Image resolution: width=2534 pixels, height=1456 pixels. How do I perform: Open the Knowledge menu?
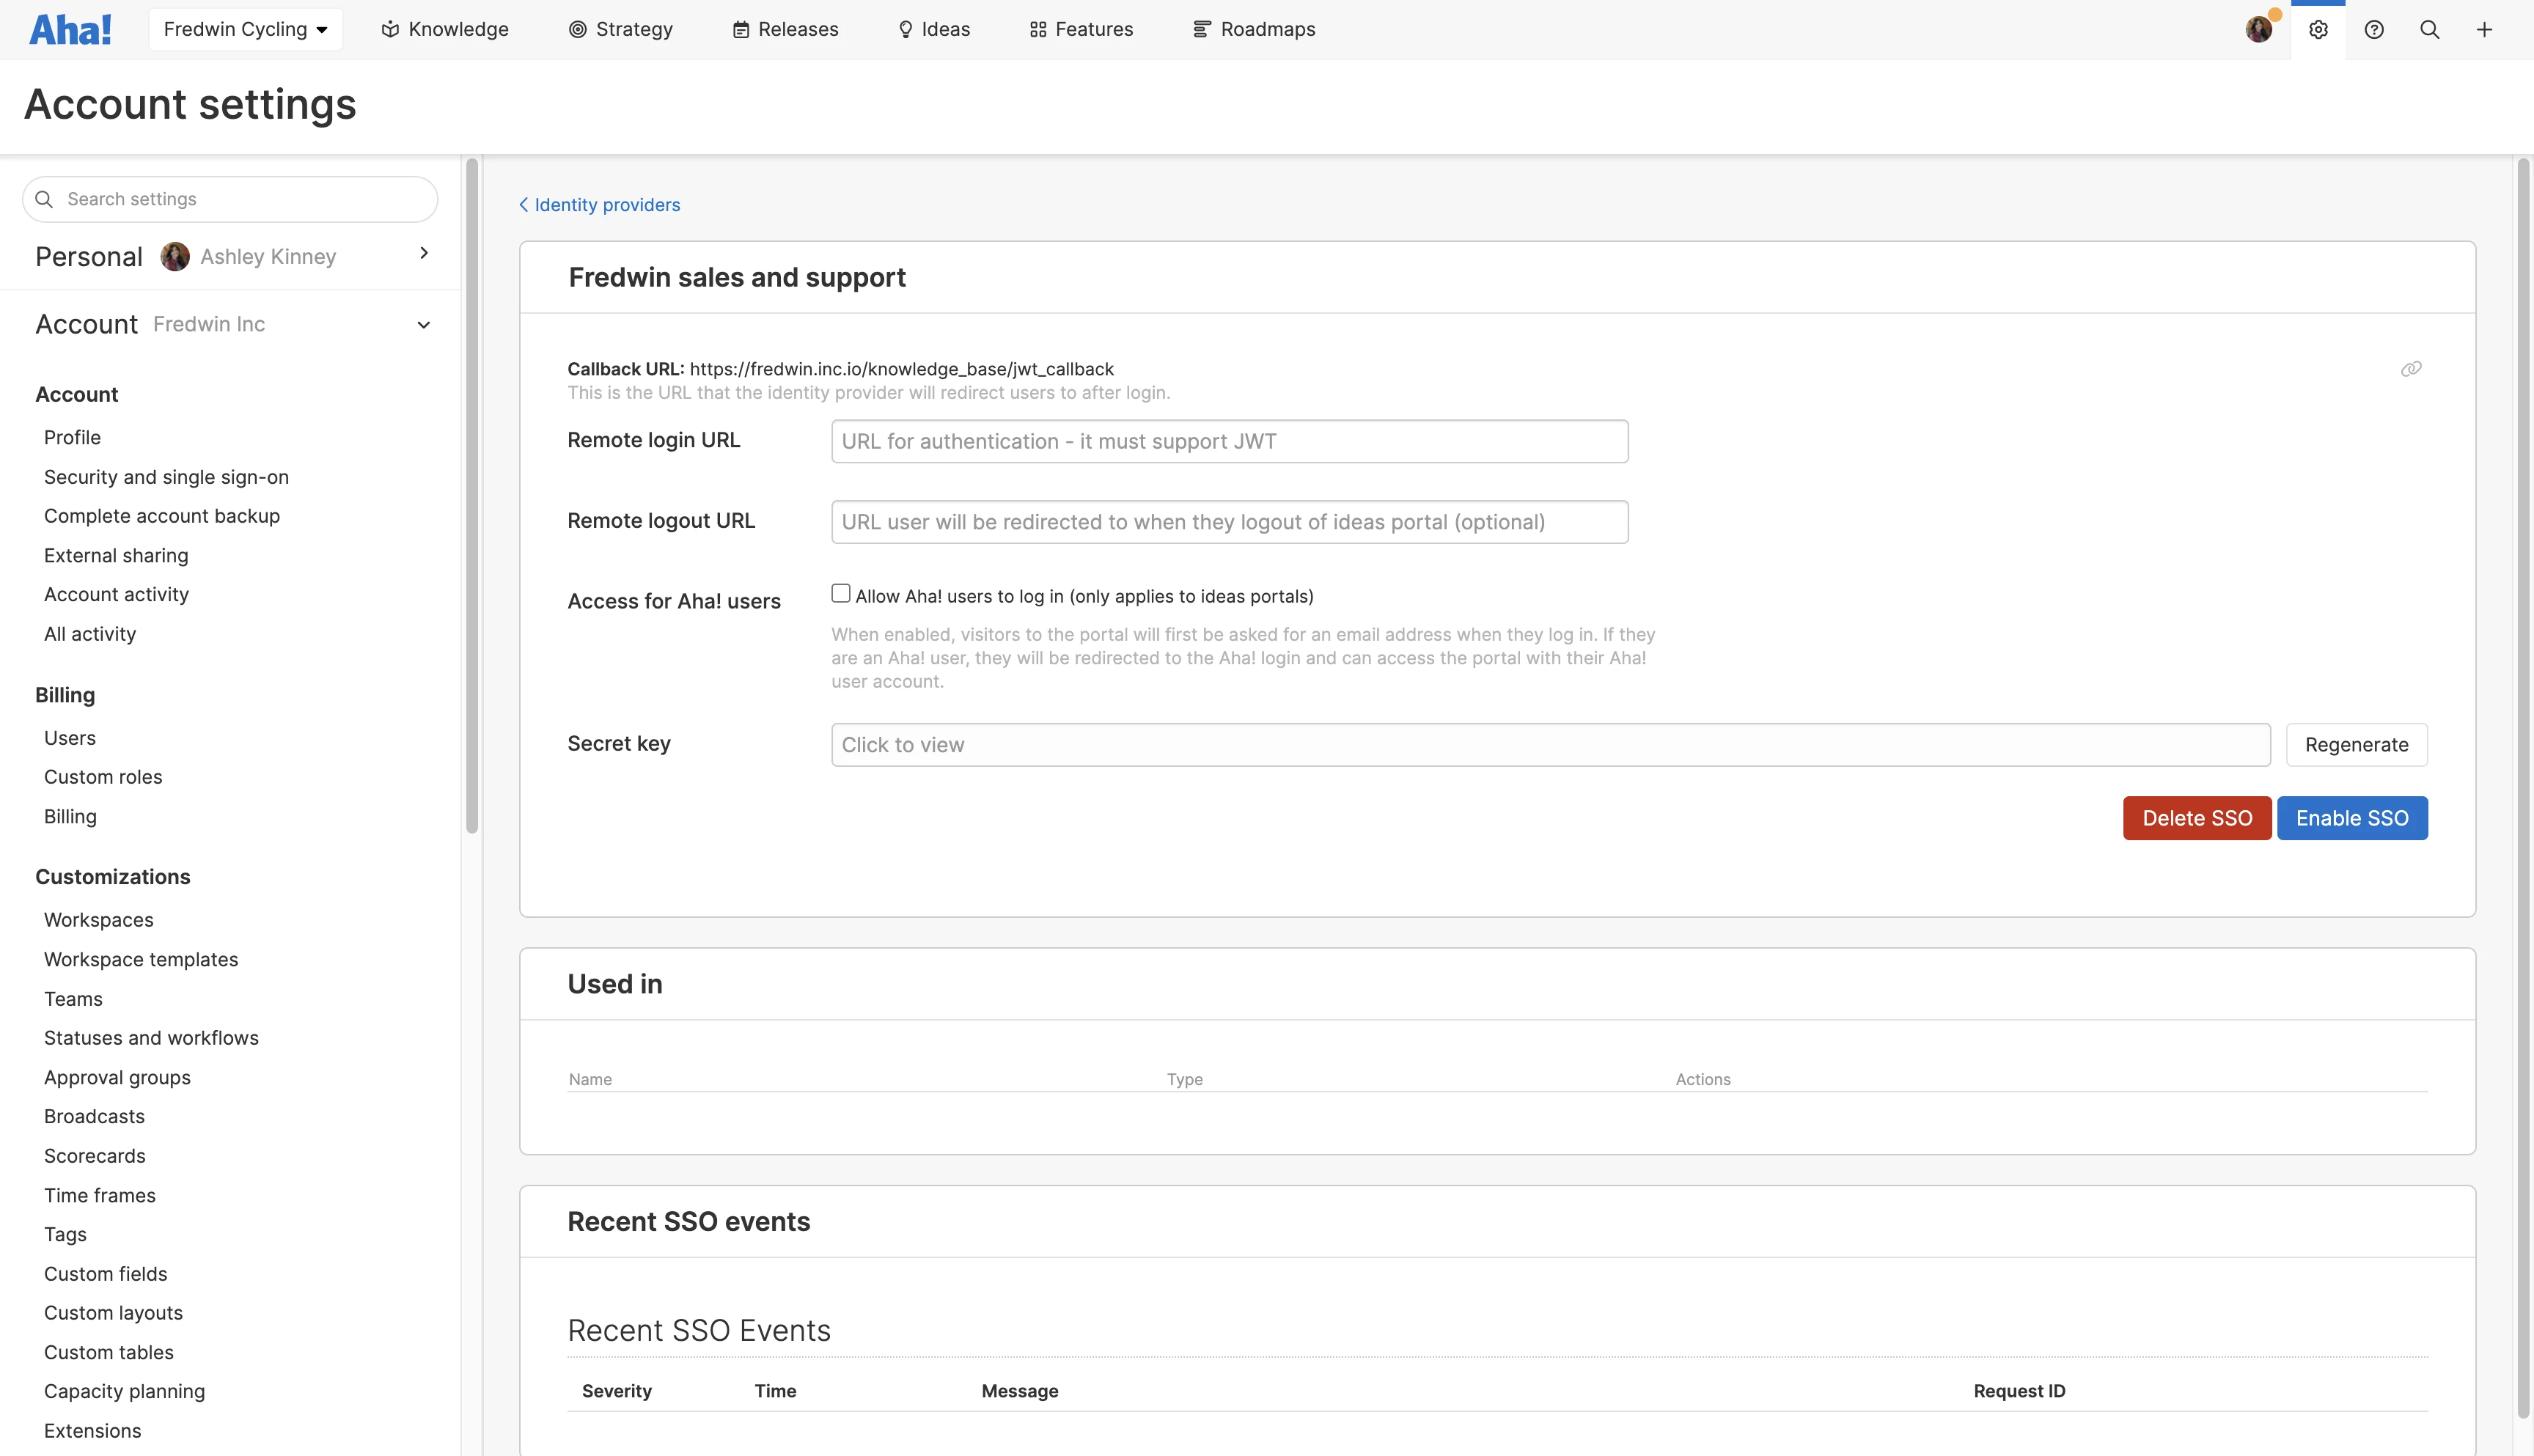tap(445, 30)
